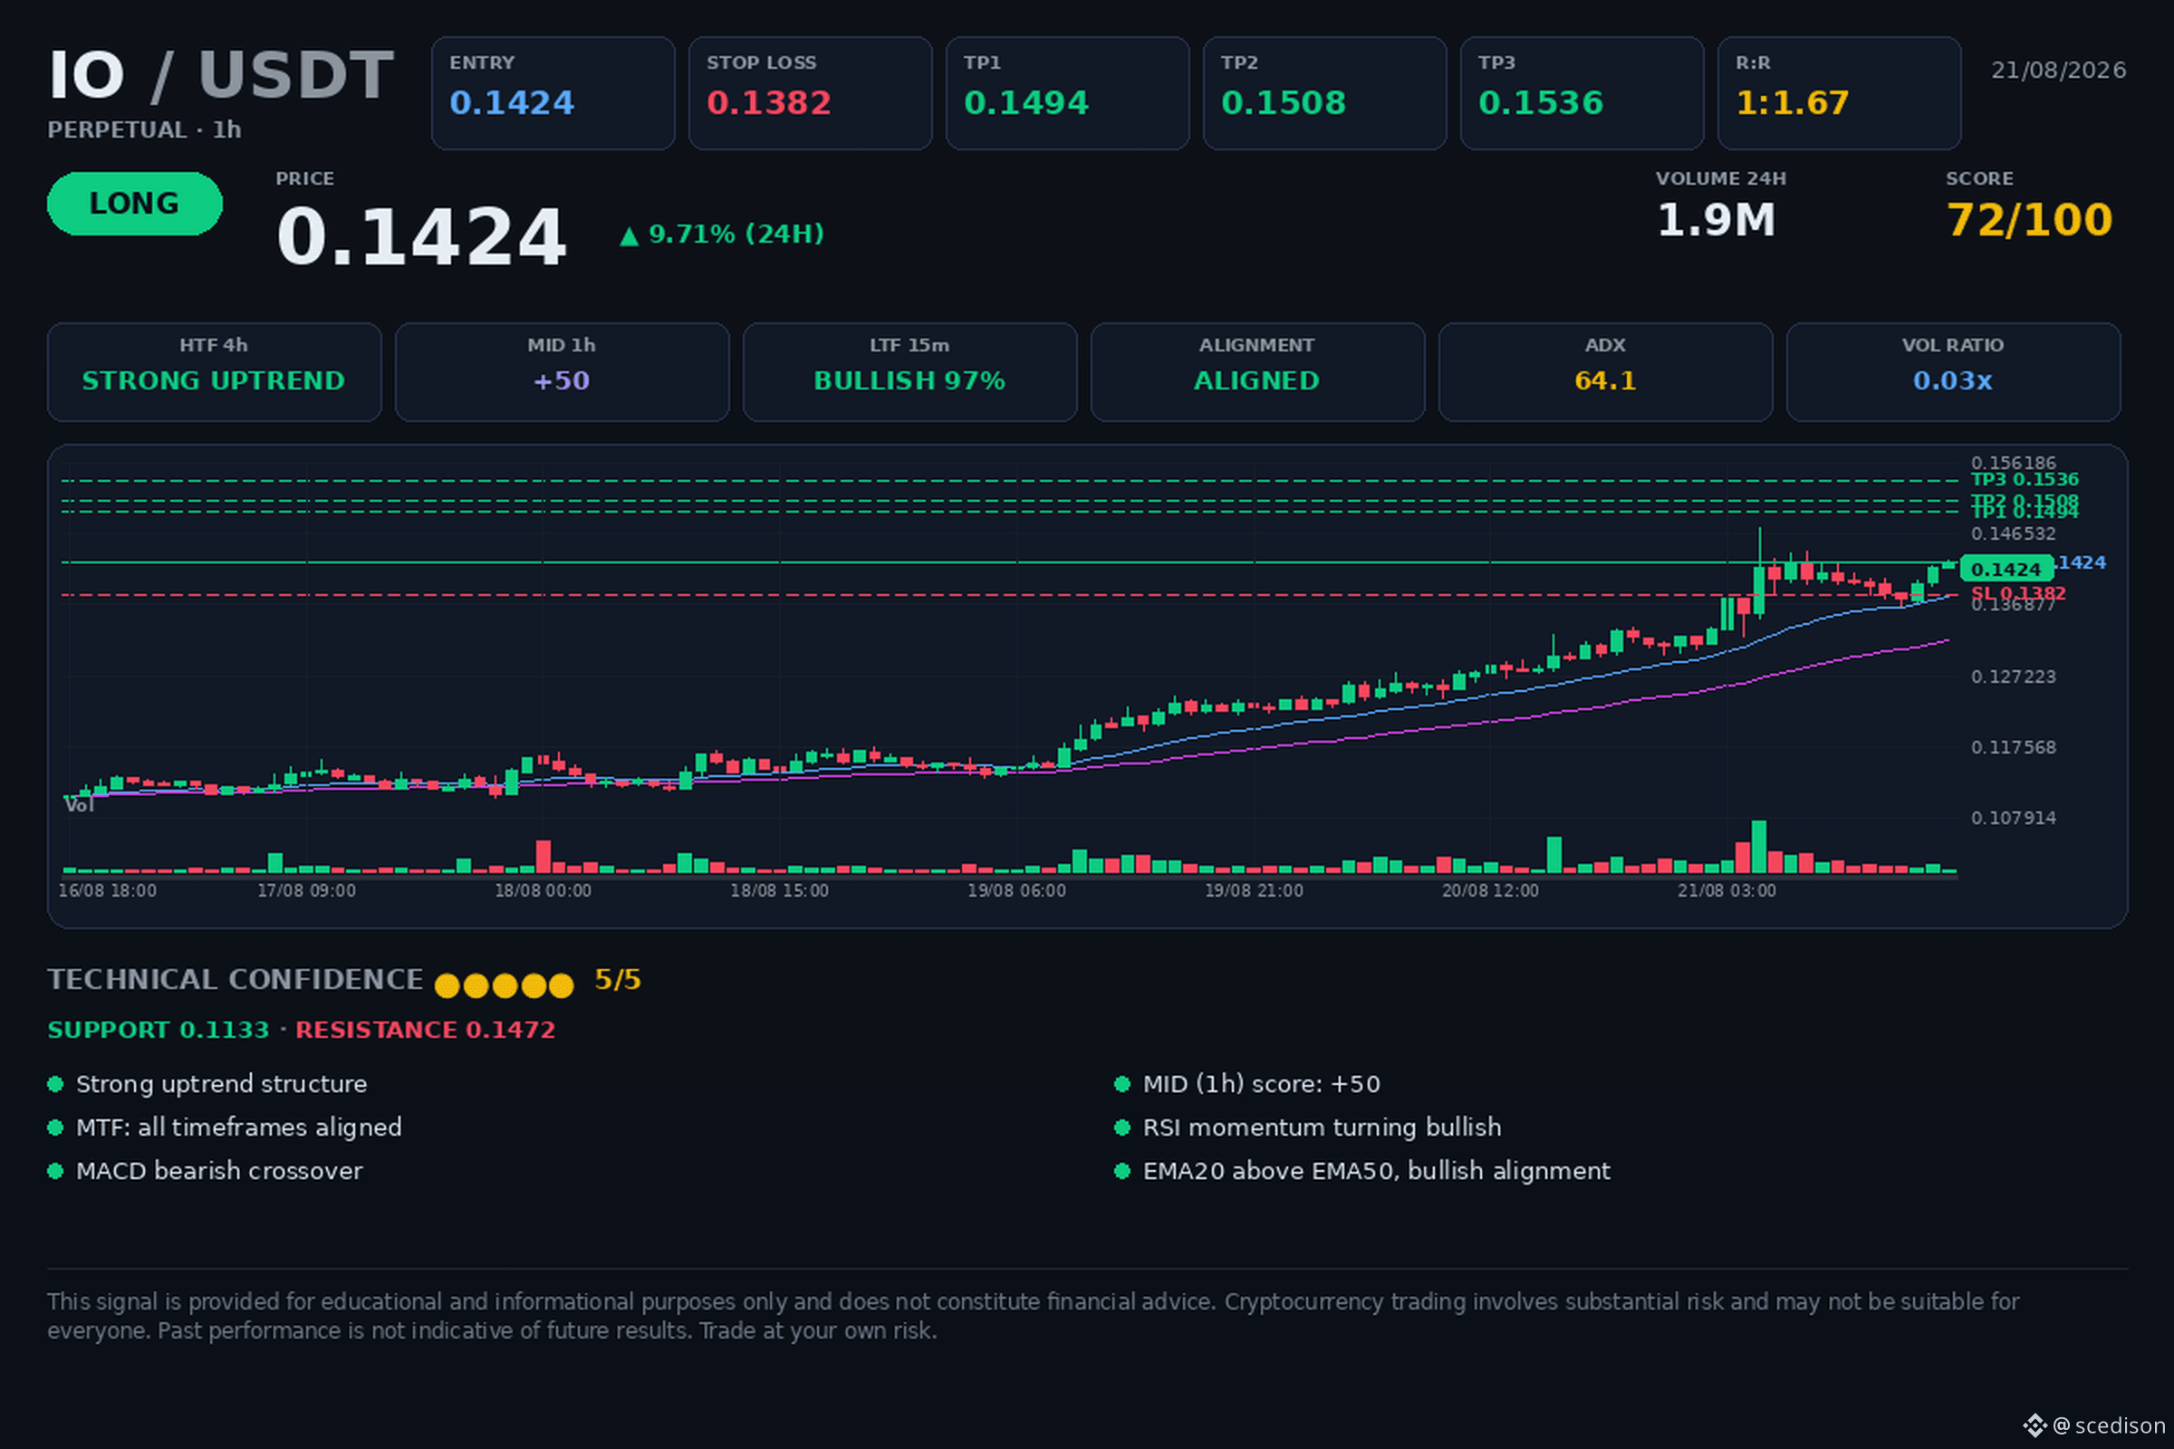Click the 9.71% (24H) change text

tap(736, 234)
